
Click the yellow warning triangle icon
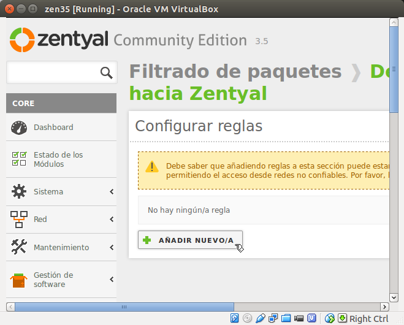coord(152,167)
